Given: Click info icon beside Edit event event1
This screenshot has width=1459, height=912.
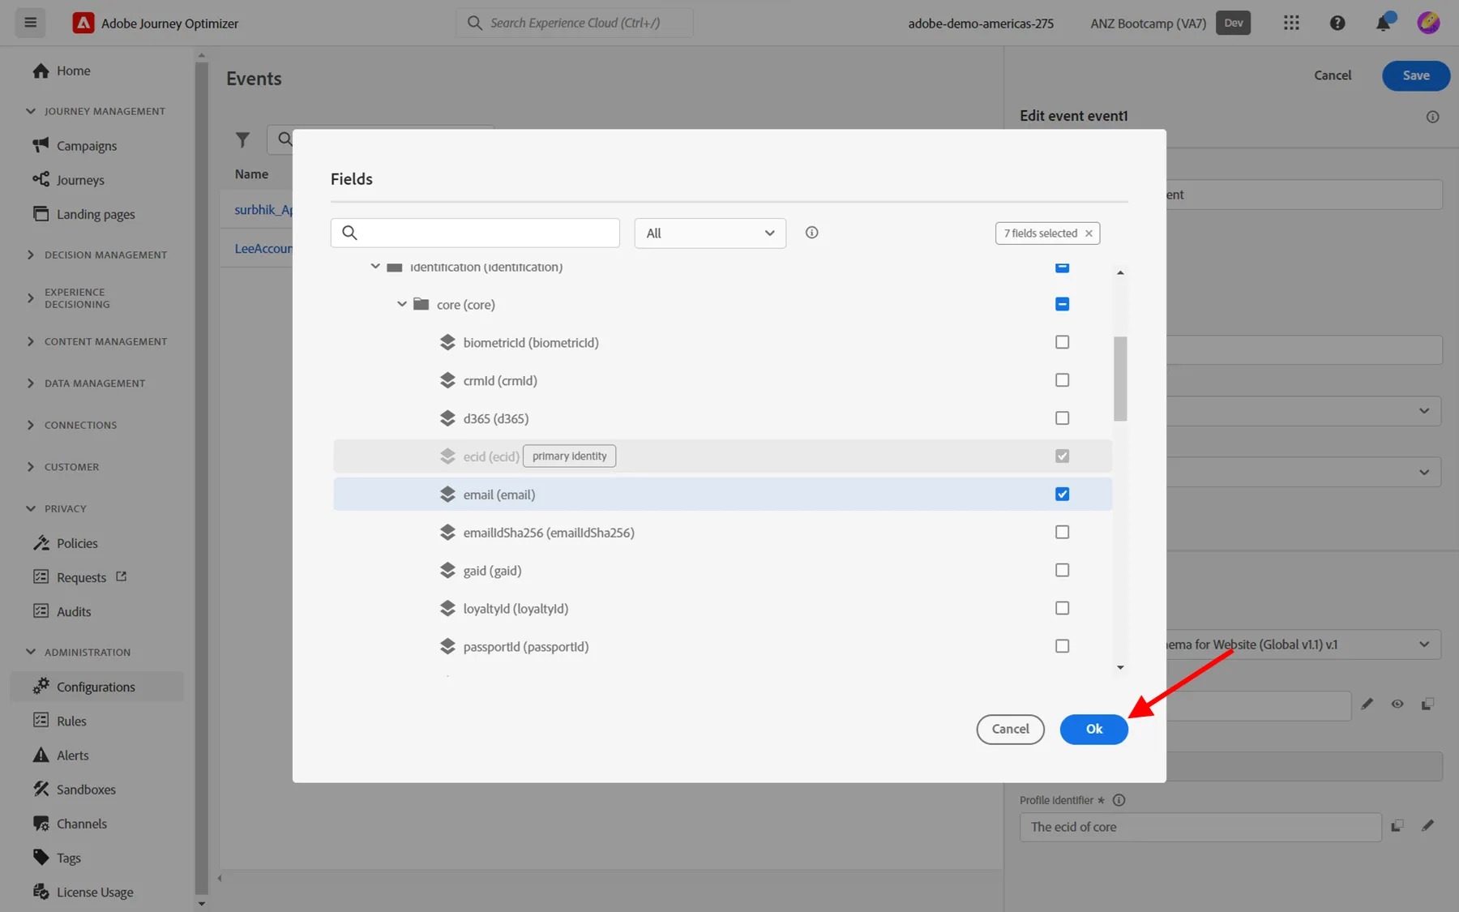Looking at the screenshot, I should 1432,117.
